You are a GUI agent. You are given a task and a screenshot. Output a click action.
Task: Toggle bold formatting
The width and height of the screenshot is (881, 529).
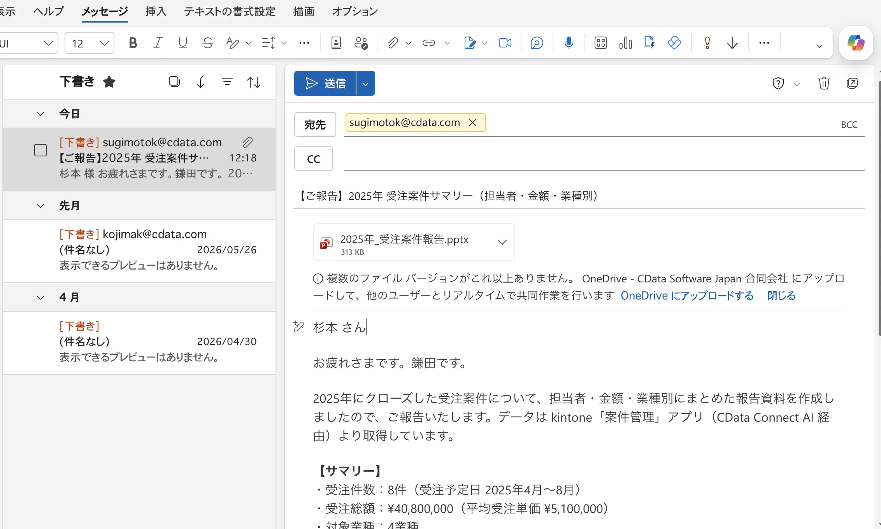(133, 43)
